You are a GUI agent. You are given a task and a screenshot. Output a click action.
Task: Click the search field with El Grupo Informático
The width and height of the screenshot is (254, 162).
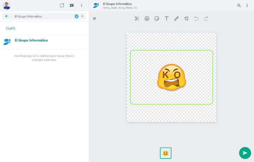tap(44, 16)
